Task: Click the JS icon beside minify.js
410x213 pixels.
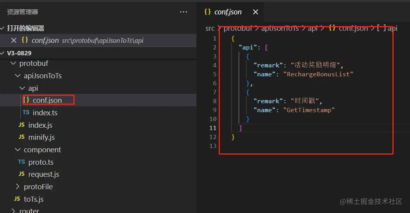Action: pos(22,137)
